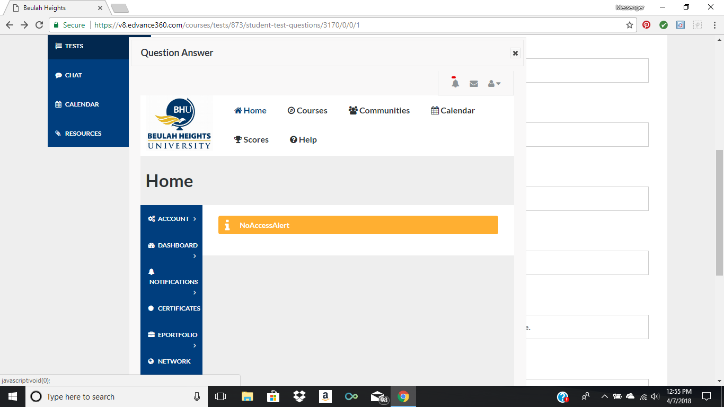Expand the Account sidebar section
Viewport: 724px width, 407px height.
coord(172,219)
